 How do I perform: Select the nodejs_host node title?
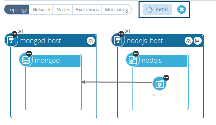point(145,41)
